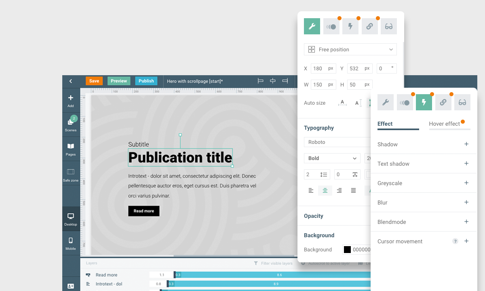The width and height of the screenshot is (485, 291).
Task: Align selection to horizontal center in top bar
Action: [273, 81]
